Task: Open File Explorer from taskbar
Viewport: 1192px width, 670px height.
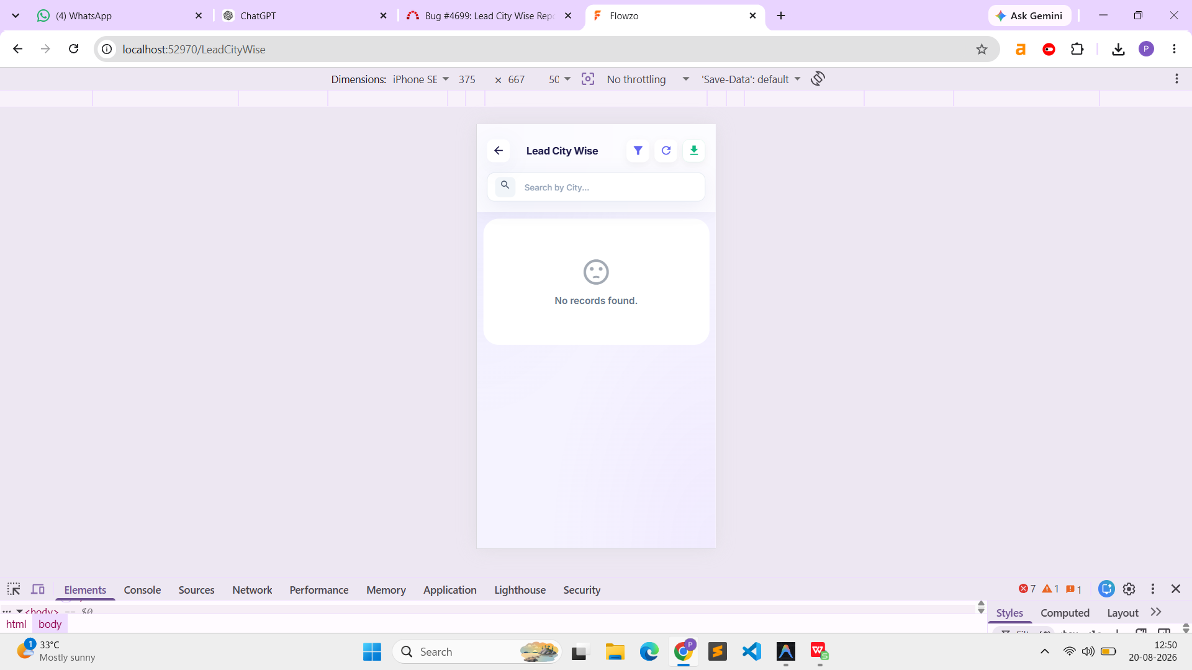Action: tap(615, 652)
